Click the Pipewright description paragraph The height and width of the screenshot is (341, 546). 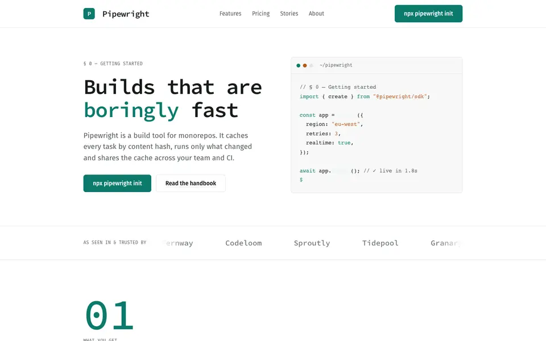point(168,147)
